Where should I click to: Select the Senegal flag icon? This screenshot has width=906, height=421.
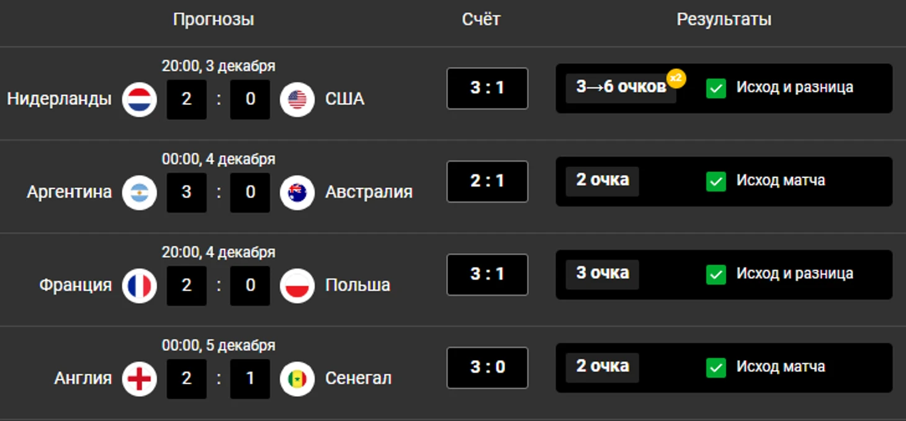[297, 379]
